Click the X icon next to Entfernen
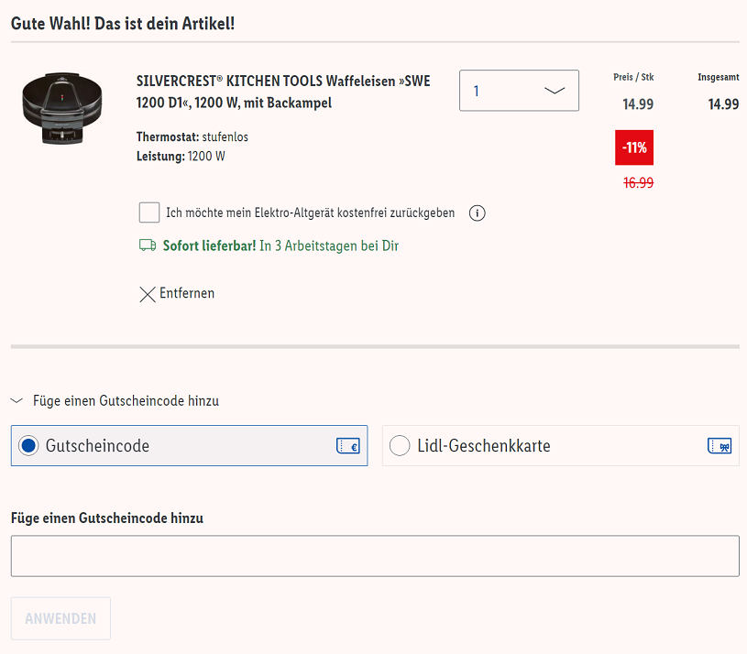Image resolution: width=747 pixels, height=654 pixels. click(x=147, y=294)
